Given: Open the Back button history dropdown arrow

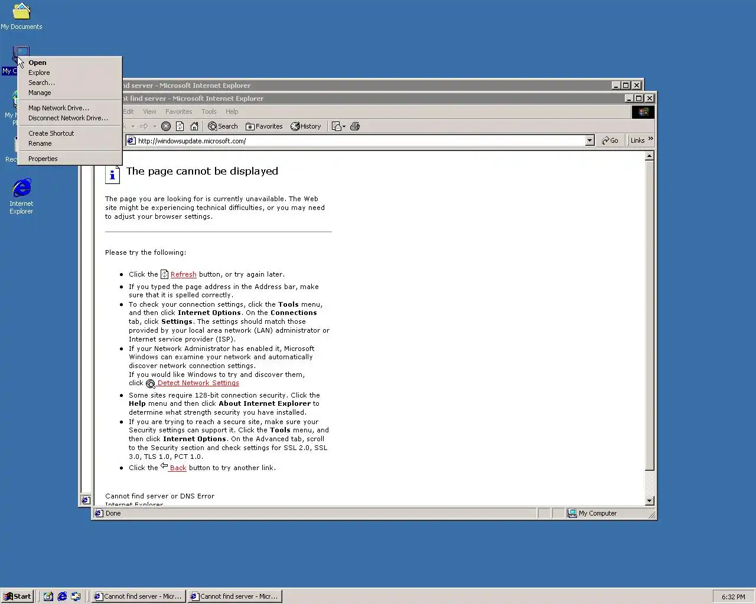Looking at the screenshot, I should [133, 126].
